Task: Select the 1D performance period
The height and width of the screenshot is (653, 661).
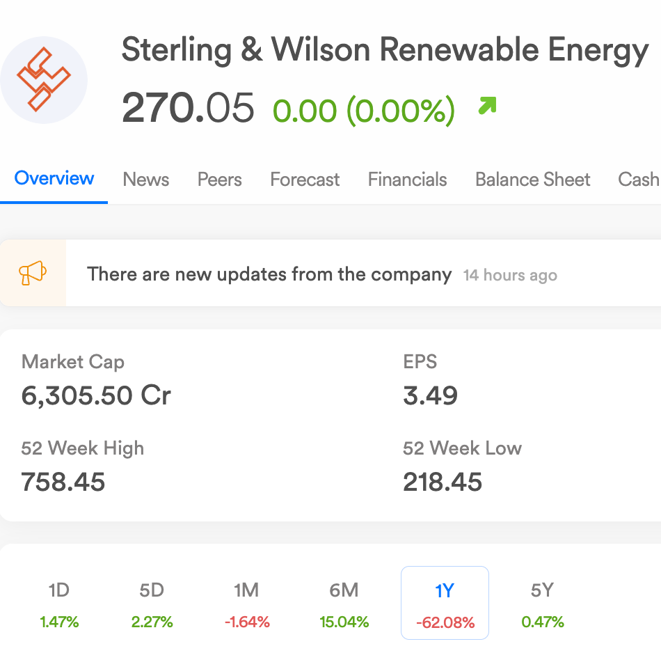Action: tap(59, 604)
